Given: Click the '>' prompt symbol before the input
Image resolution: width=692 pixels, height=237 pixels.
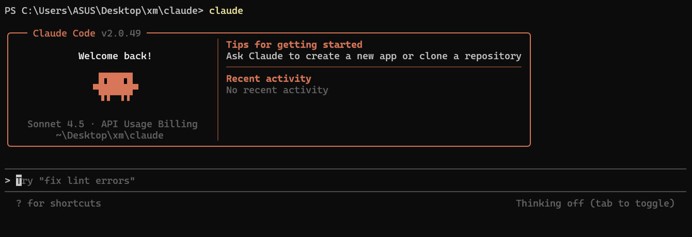Looking at the screenshot, I should point(8,181).
